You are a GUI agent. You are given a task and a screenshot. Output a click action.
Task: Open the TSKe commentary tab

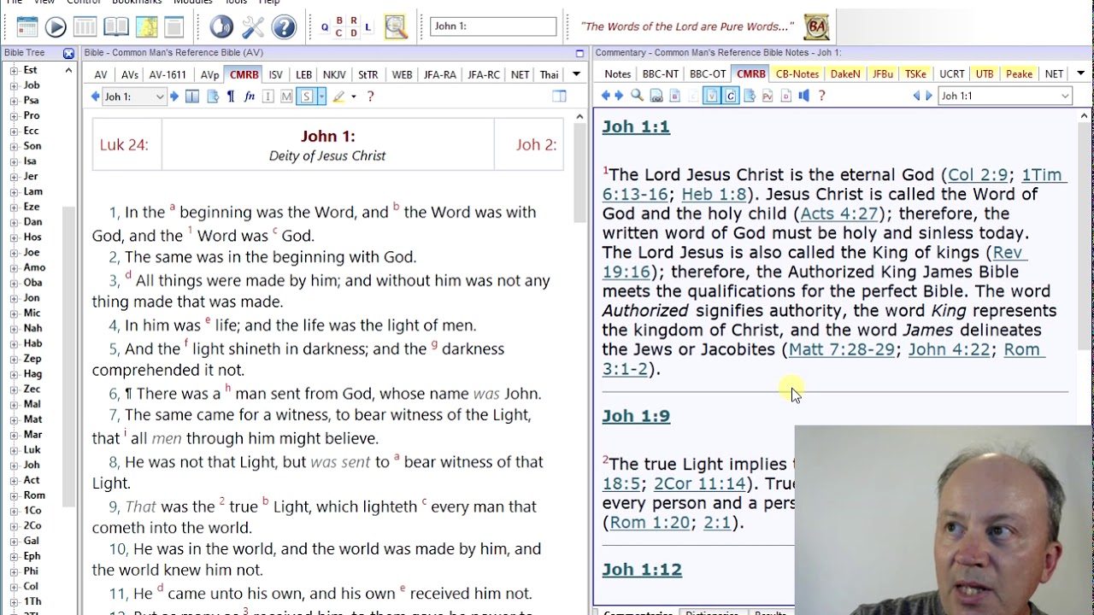tap(915, 73)
